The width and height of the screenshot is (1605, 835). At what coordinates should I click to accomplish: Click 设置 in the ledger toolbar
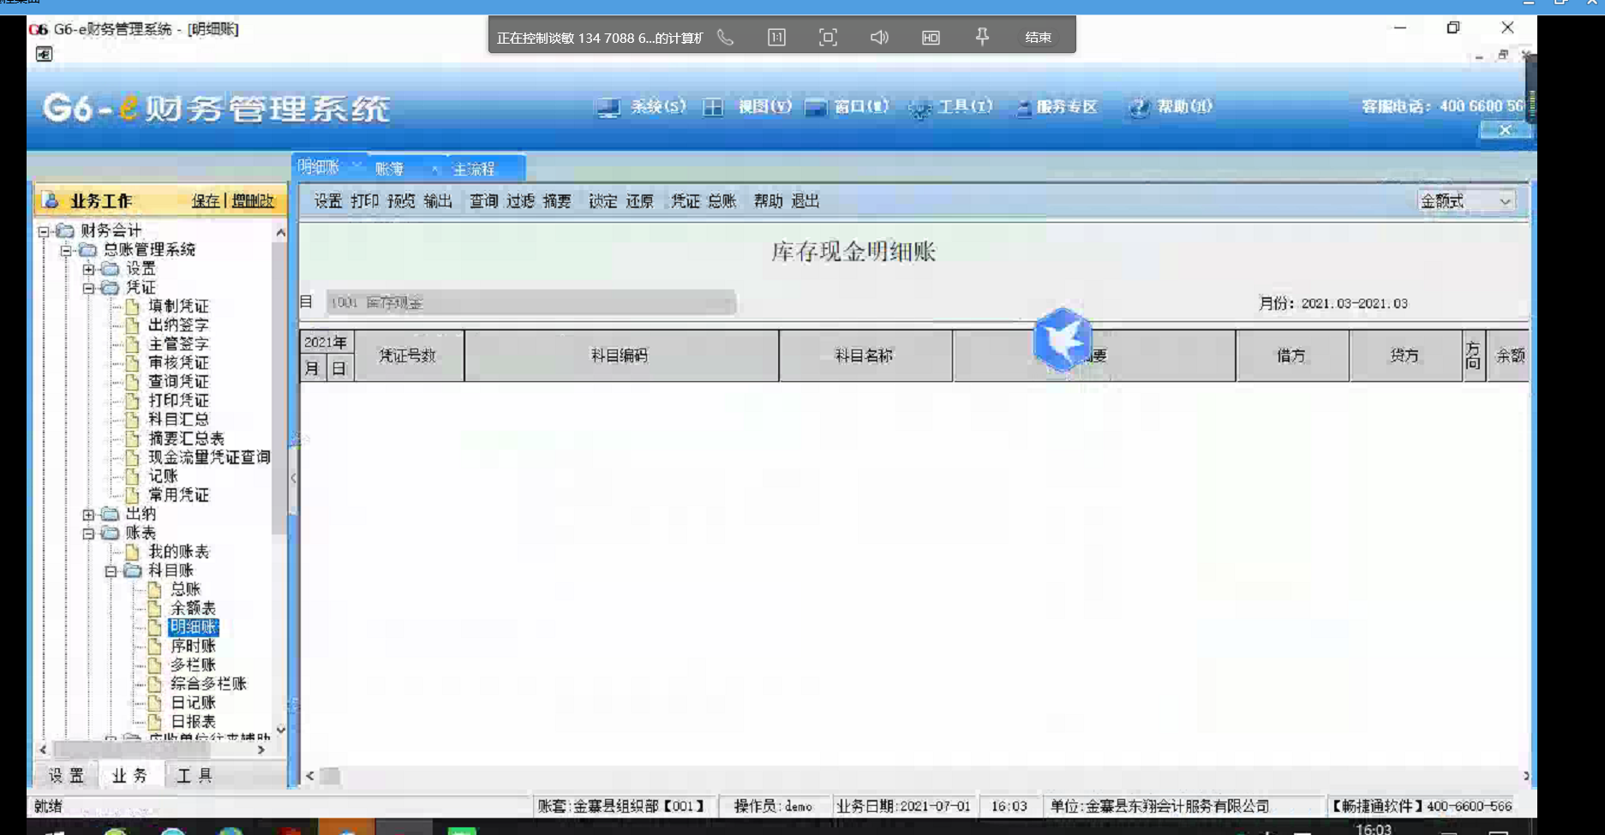click(x=328, y=201)
